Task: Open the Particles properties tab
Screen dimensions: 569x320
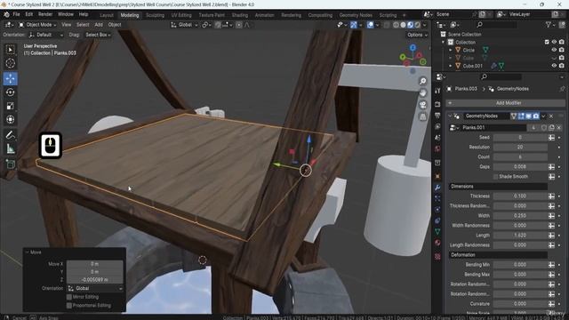Action: coord(437,198)
